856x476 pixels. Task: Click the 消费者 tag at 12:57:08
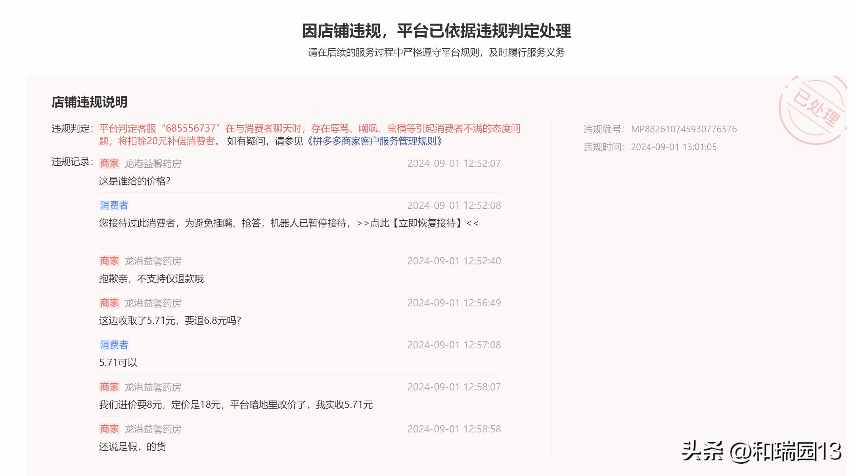coord(114,345)
